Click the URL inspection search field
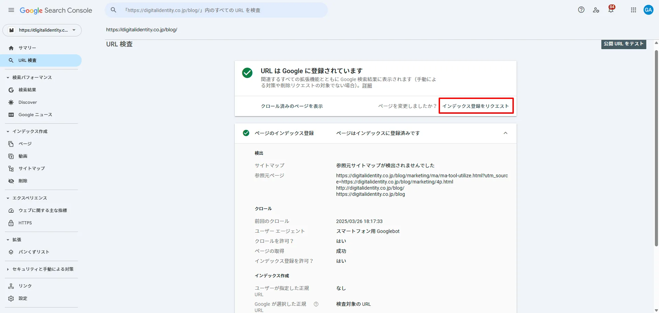 [216, 10]
